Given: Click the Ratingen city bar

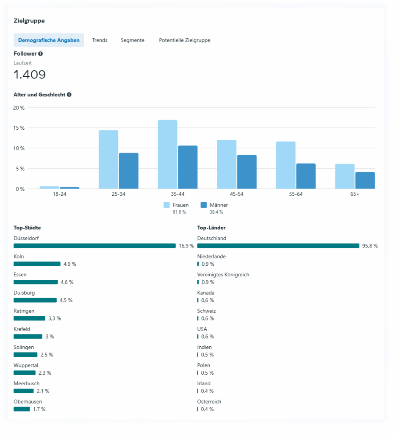Looking at the screenshot, I should [x=29, y=318].
